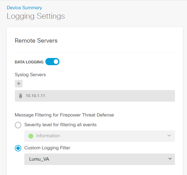Toggle the Data Logging switch off
187x175 pixels.
point(52,62)
